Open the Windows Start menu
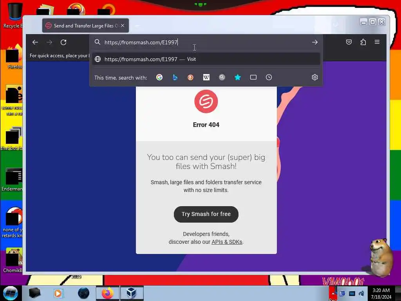Viewport: 401px width, 301px height. click(x=10, y=293)
